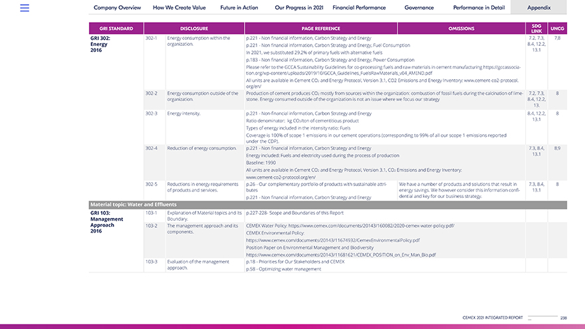This screenshot has width=585, height=329.
Task: Click the OMISSIONS column header
Action: click(461, 29)
